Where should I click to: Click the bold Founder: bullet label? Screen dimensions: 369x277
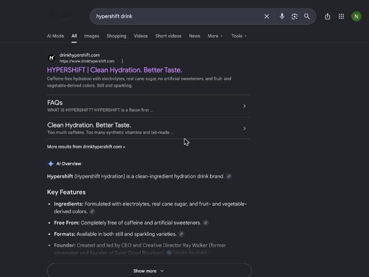coord(65,246)
